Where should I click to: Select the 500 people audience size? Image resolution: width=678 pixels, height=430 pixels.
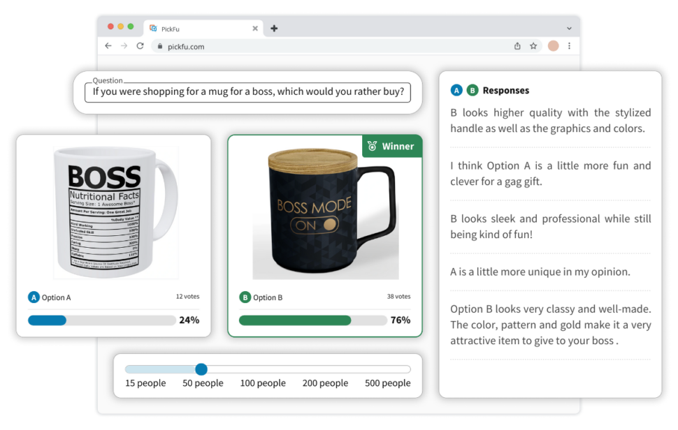pos(387,383)
